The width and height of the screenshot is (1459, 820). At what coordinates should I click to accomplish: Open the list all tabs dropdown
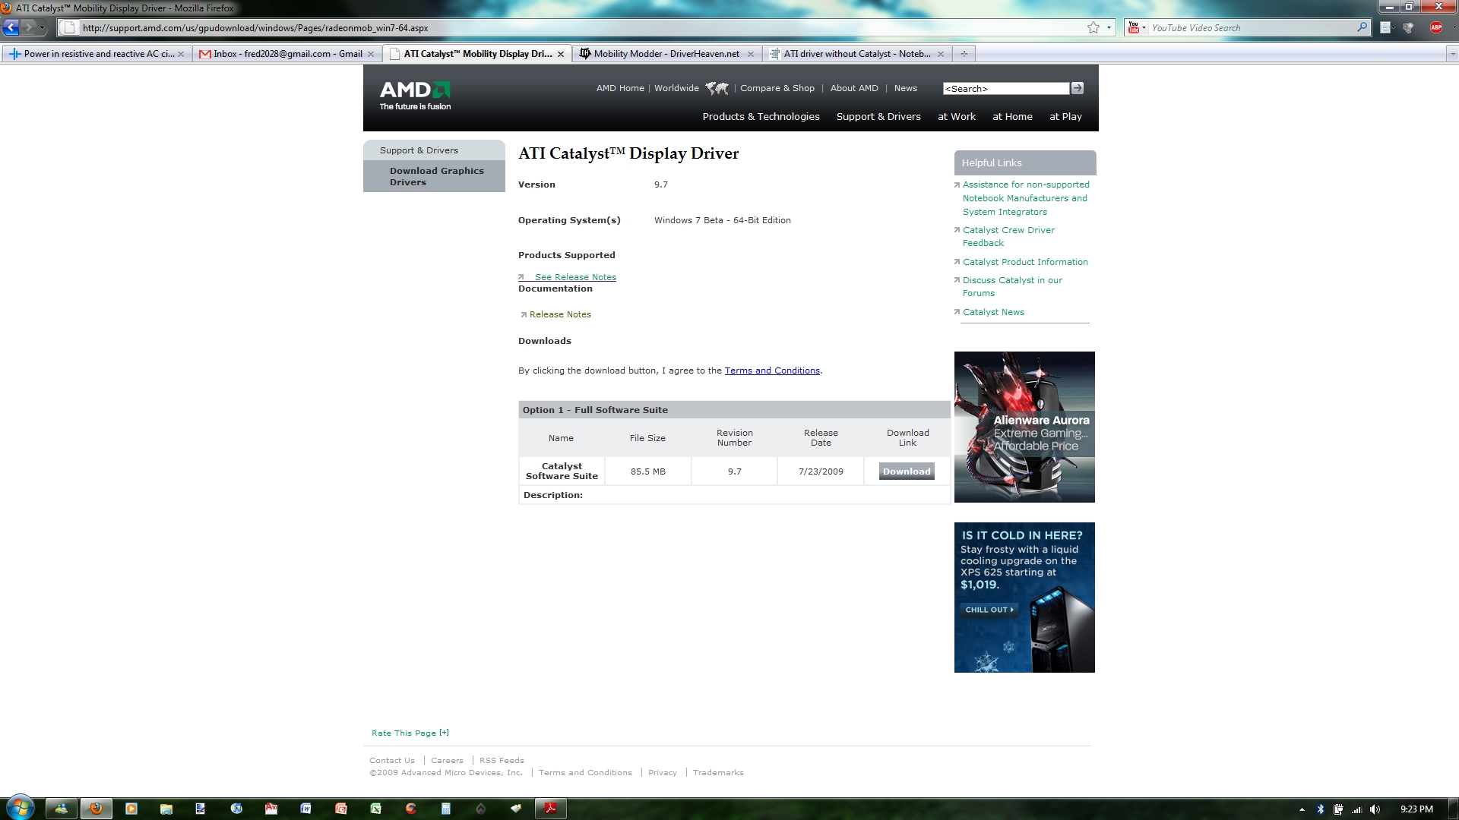click(1452, 54)
